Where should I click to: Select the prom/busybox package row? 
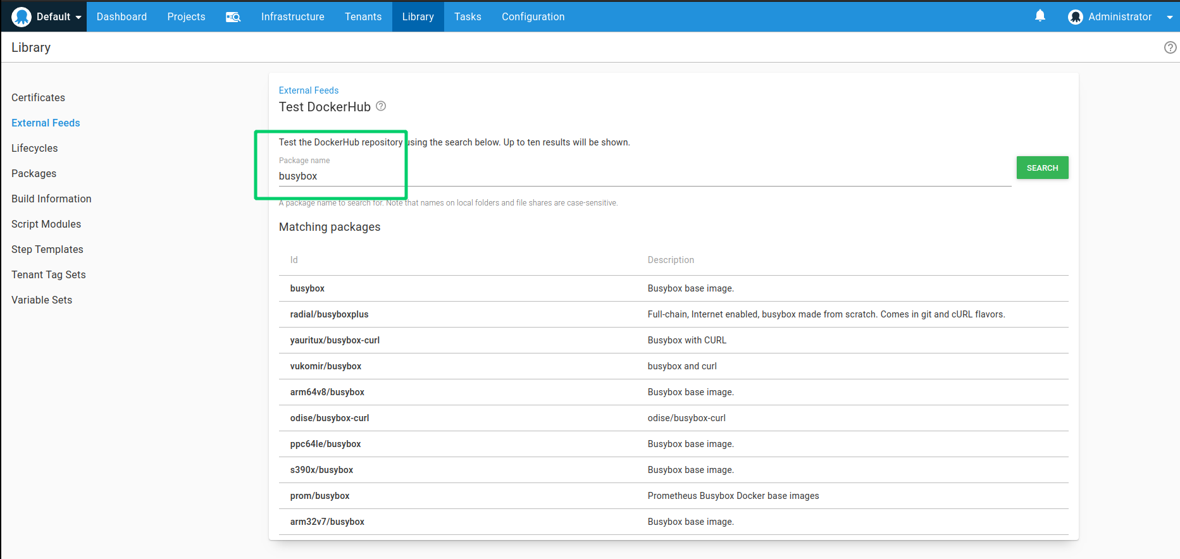click(x=673, y=496)
